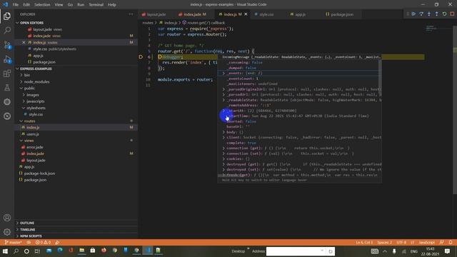Click the feedback icon in status bar
The image size is (457, 257).
pyautogui.click(x=442, y=242)
